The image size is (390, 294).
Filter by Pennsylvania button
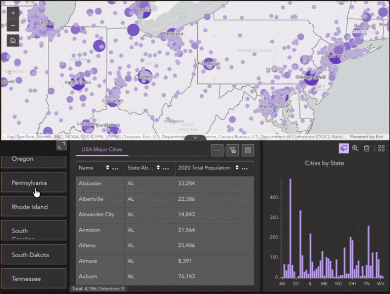[x=34, y=183]
